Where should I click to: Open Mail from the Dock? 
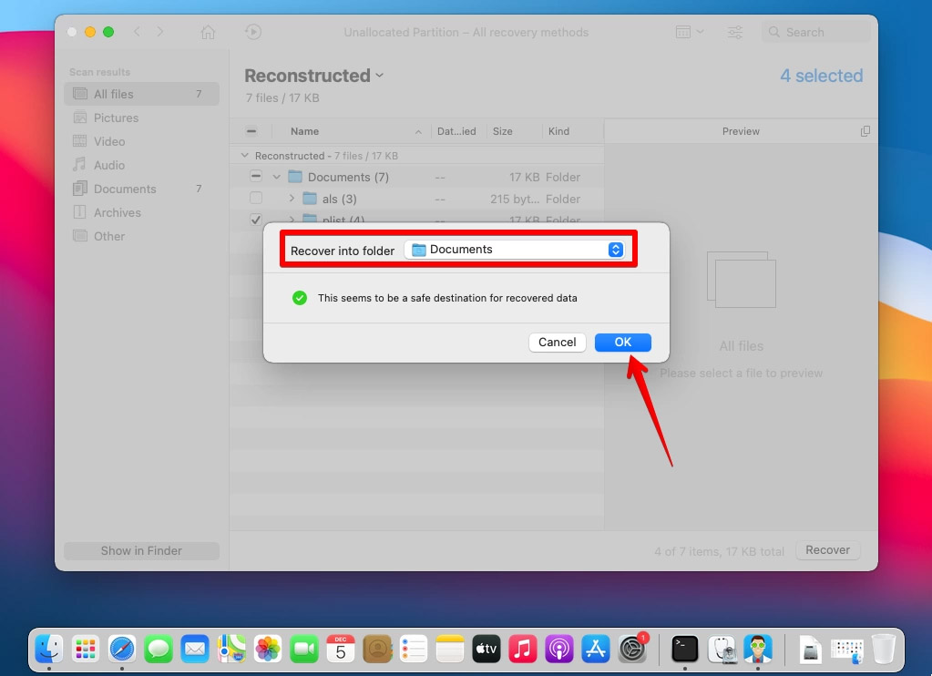(x=195, y=648)
